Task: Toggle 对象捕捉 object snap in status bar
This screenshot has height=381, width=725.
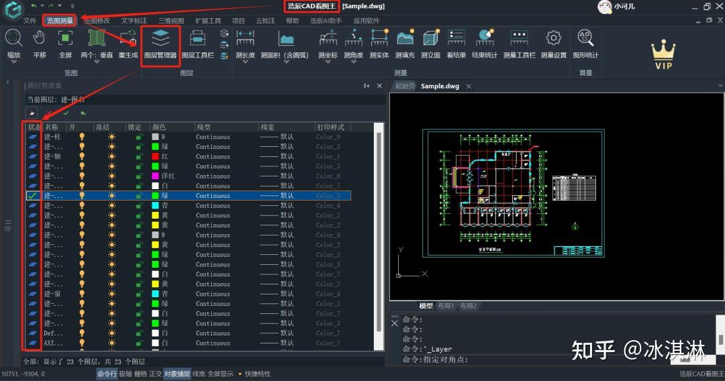Action: click(177, 374)
